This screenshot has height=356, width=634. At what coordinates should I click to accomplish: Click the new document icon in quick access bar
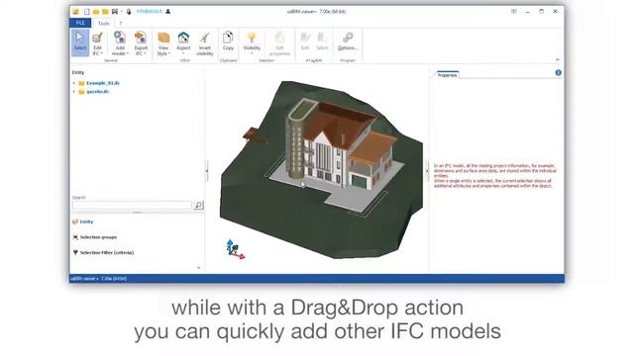86,11
